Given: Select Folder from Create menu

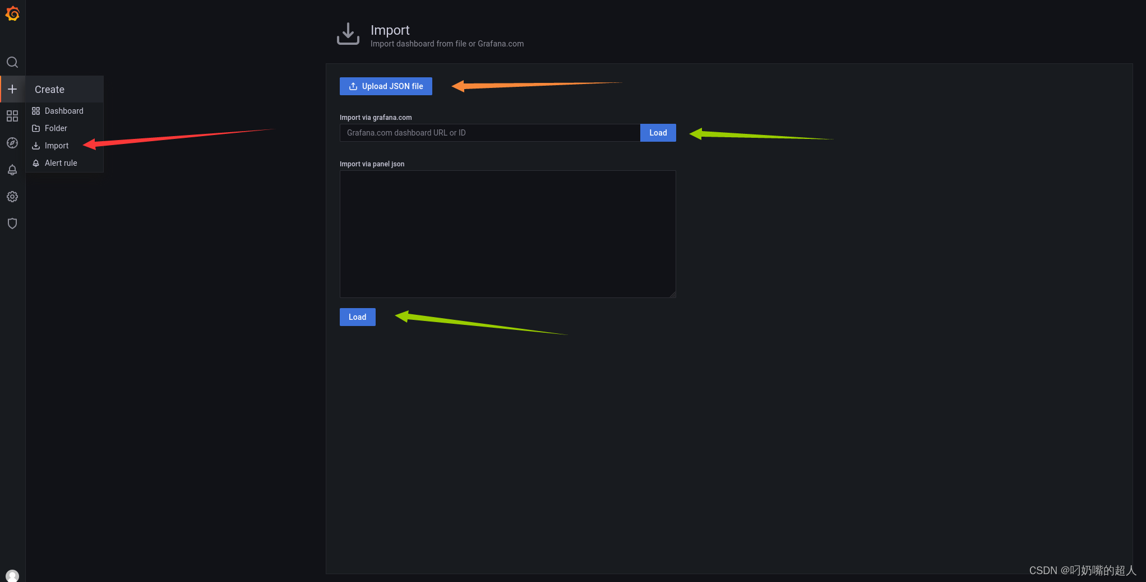Looking at the screenshot, I should (x=64, y=128).
